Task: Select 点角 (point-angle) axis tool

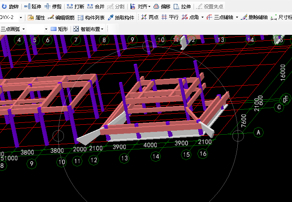Action: click(190, 17)
